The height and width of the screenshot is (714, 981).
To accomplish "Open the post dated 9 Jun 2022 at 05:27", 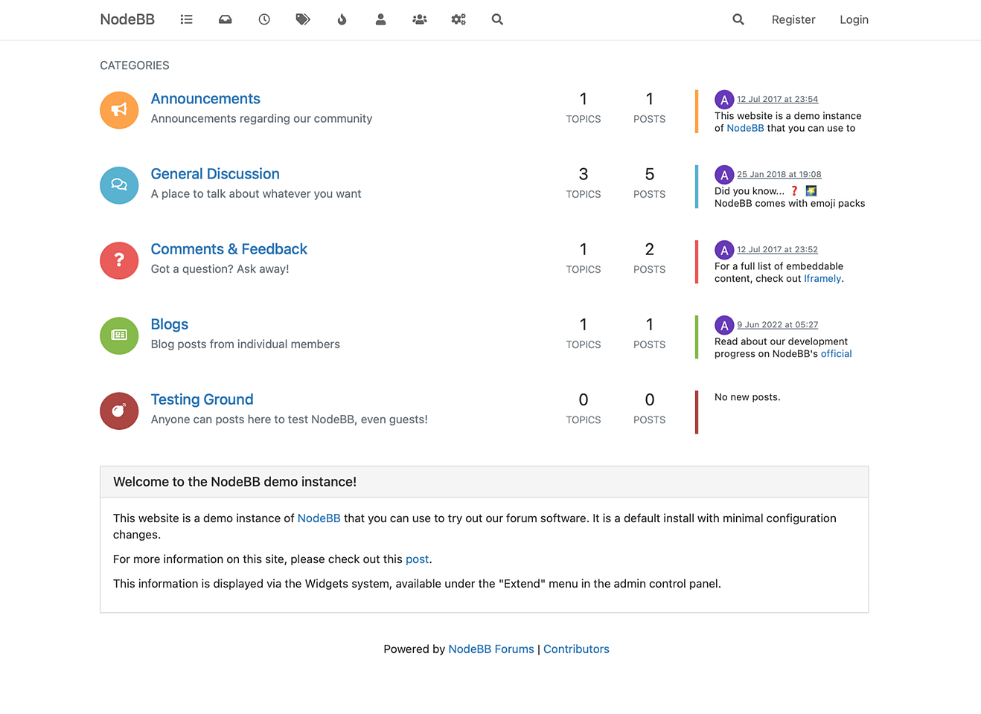I will (x=777, y=324).
